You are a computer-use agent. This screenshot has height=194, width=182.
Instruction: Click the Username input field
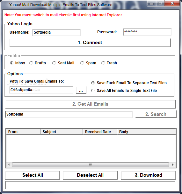56,32
